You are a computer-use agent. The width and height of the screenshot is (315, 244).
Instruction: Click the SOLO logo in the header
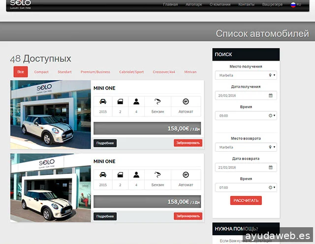click(20, 4)
